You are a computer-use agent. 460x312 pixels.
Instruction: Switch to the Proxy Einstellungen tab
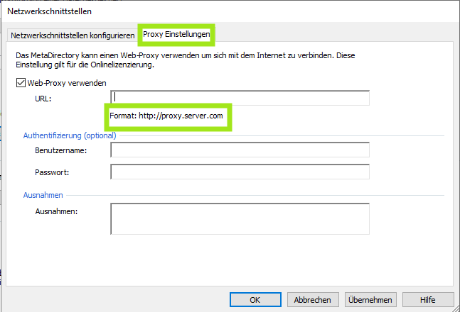click(x=177, y=34)
